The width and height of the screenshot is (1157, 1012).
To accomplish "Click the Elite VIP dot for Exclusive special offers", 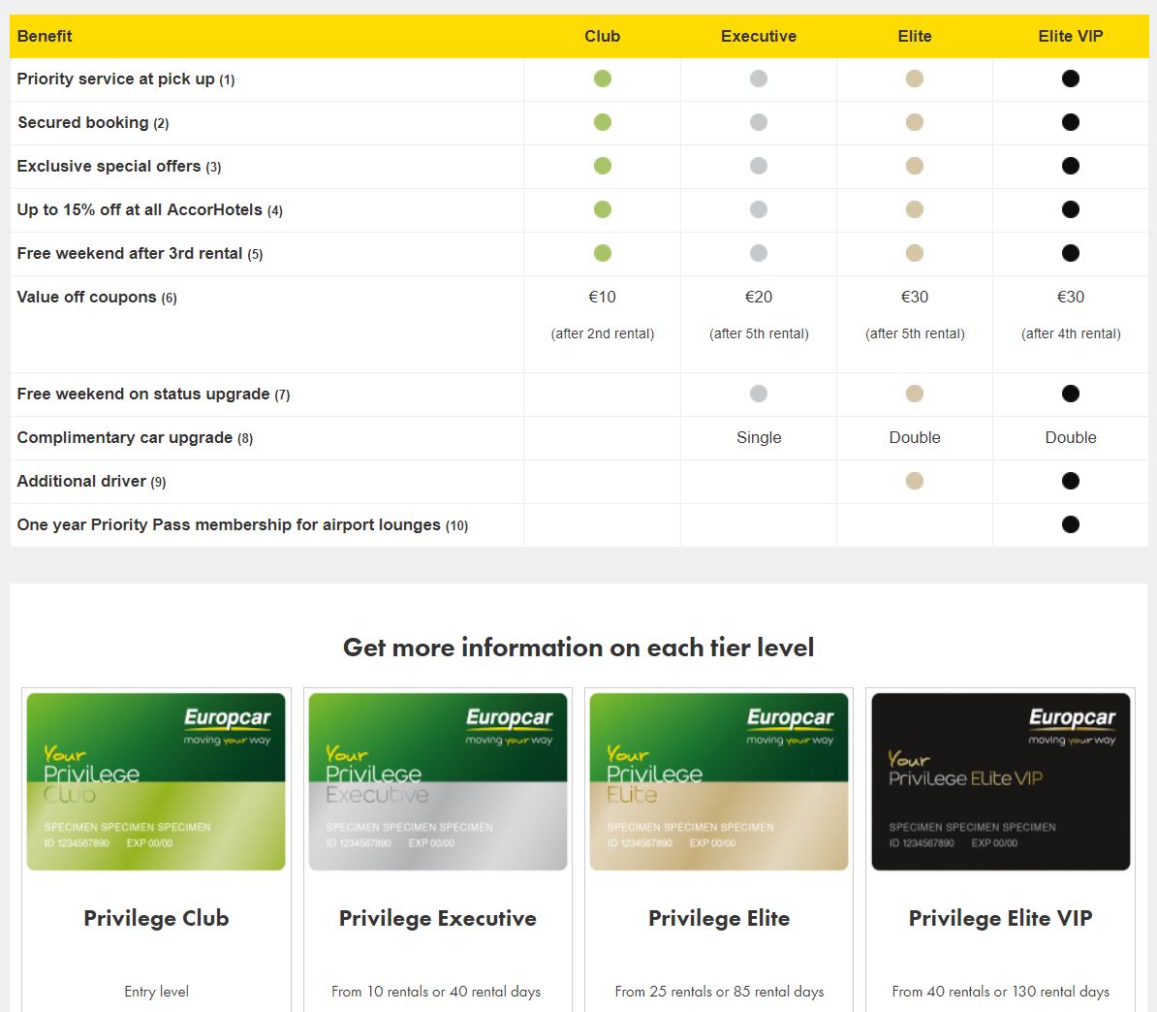I will (1071, 166).
